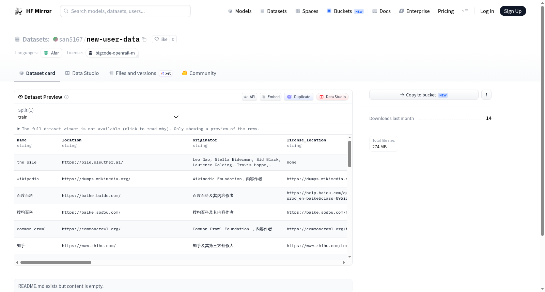
Task: Click Copy to bucket button
Action: 424,95
